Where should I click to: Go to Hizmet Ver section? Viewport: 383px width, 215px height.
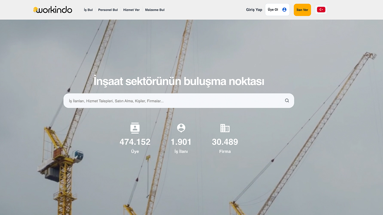131,10
